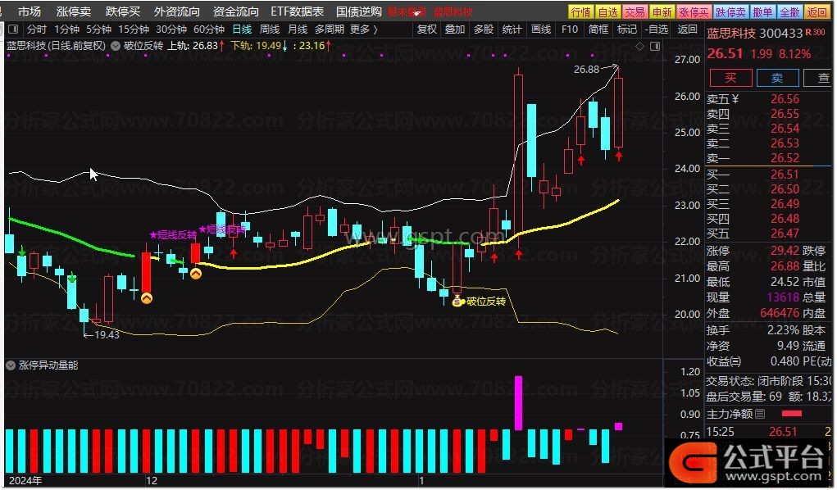The image size is (837, 490).
Task: Click the 买一 price 26.51
Action: point(785,175)
